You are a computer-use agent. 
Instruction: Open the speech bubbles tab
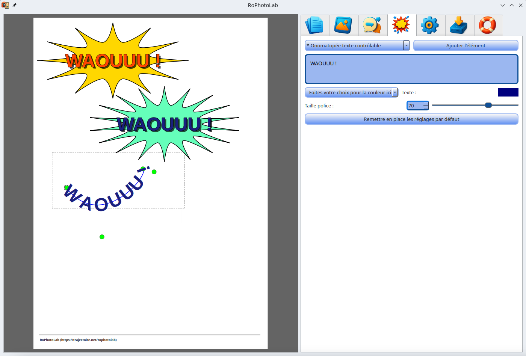(373, 25)
